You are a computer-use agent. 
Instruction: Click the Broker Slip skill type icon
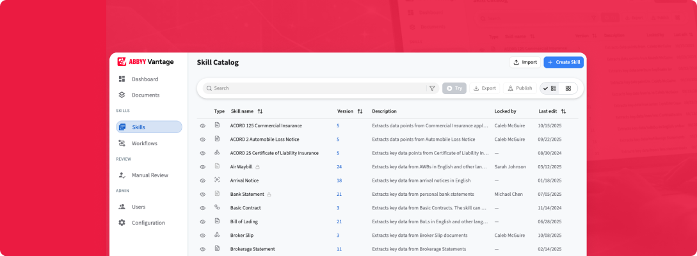point(217,236)
